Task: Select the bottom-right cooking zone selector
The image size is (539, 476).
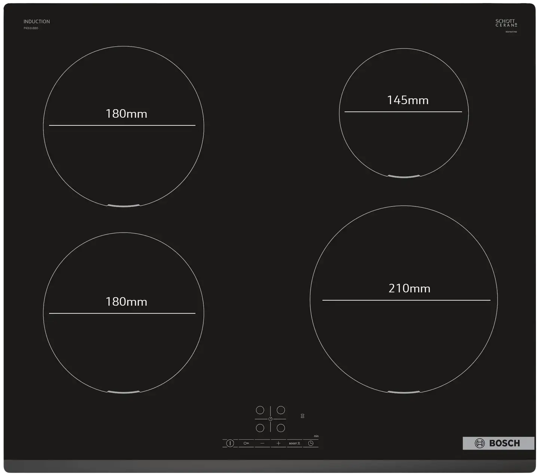Action: (281, 428)
